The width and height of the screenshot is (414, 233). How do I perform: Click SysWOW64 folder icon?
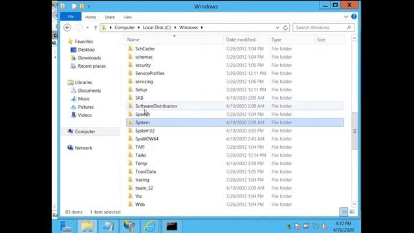(x=131, y=139)
